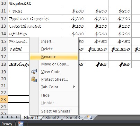Select row 10 header
The width and height of the screenshot is (140, 126).
coord(4,3)
